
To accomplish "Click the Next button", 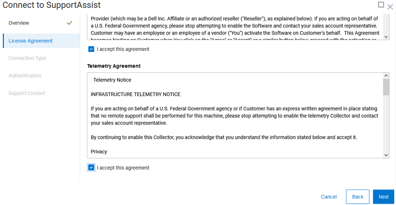I will (x=383, y=197).
